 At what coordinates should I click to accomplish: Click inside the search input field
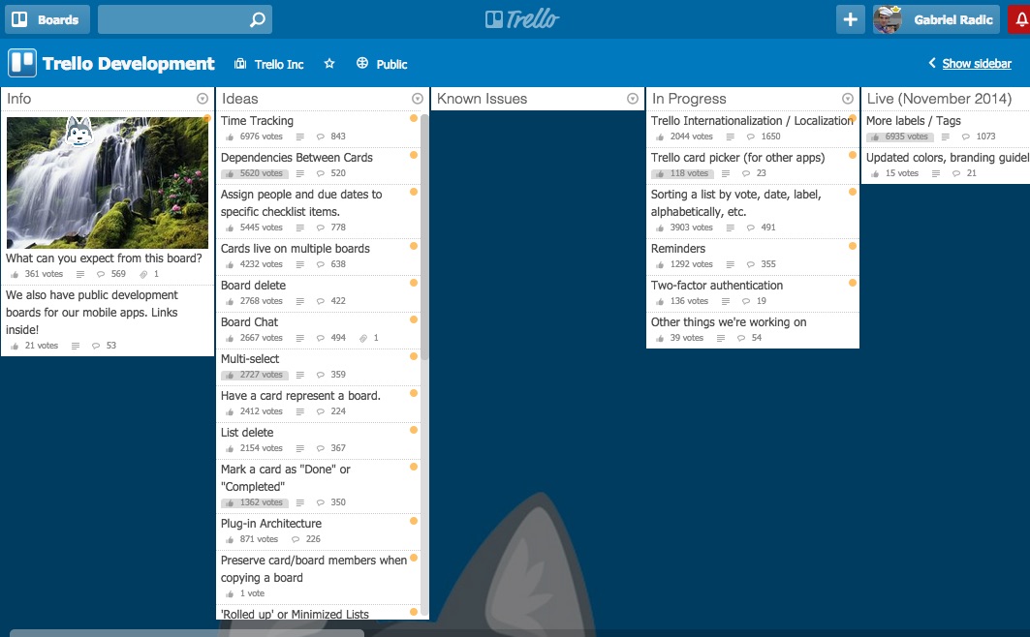click(x=174, y=19)
